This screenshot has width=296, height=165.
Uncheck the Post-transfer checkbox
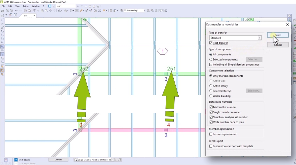211,43
